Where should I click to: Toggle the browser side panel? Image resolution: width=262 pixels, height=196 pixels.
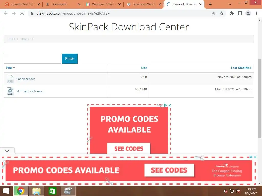pyautogui.click(x=240, y=13)
